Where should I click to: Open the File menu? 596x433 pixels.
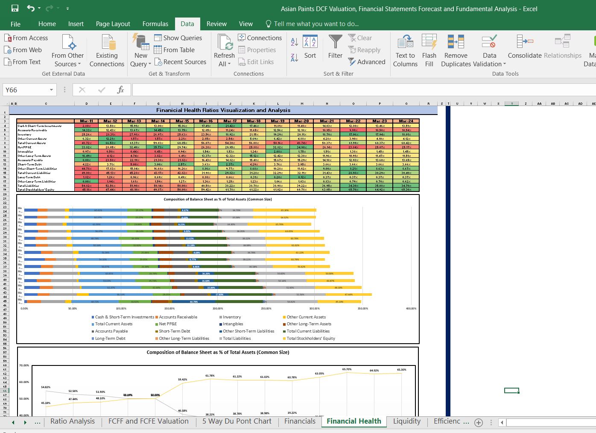tap(15, 24)
